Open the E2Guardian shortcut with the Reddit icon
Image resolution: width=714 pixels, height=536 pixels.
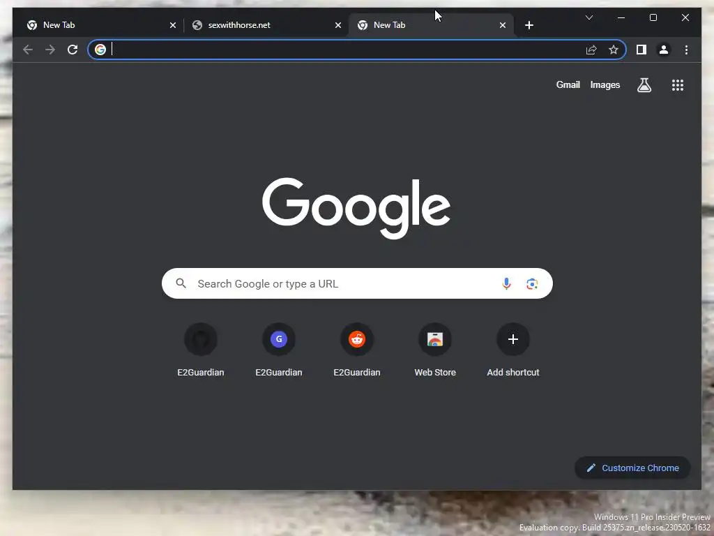(x=357, y=350)
